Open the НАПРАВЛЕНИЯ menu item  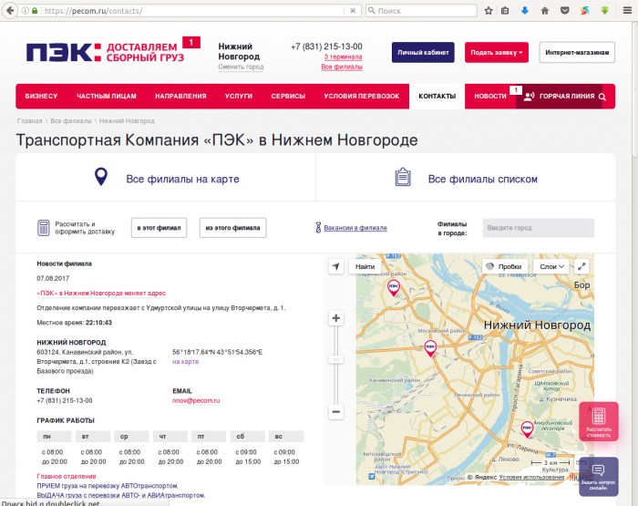coord(180,97)
